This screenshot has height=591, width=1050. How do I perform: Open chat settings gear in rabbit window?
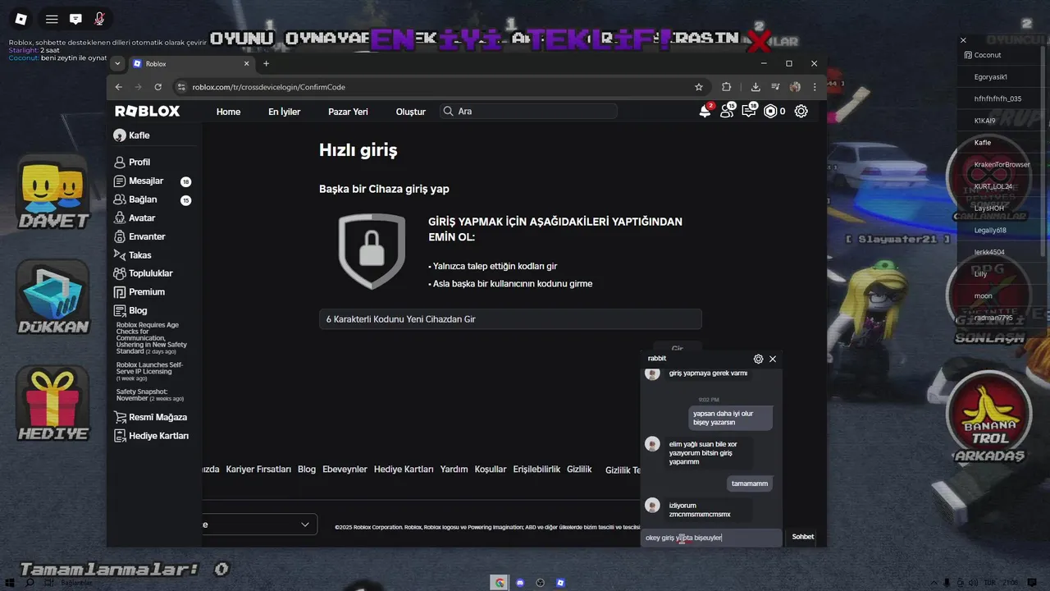tap(758, 359)
